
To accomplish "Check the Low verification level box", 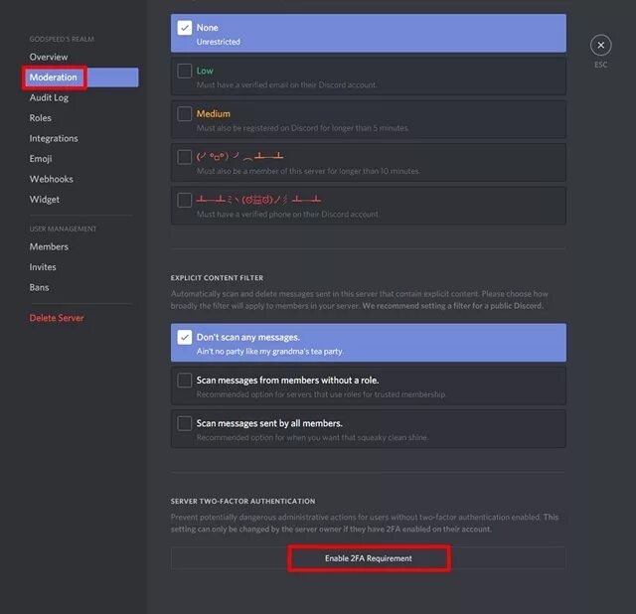I will tap(185, 71).
